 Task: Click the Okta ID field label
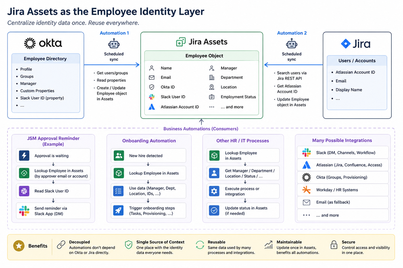pos(167,87)
